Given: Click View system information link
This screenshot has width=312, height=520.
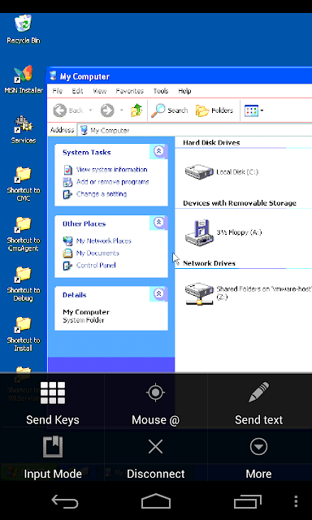Looking at the screenshot, I should (x=112, y=170).
